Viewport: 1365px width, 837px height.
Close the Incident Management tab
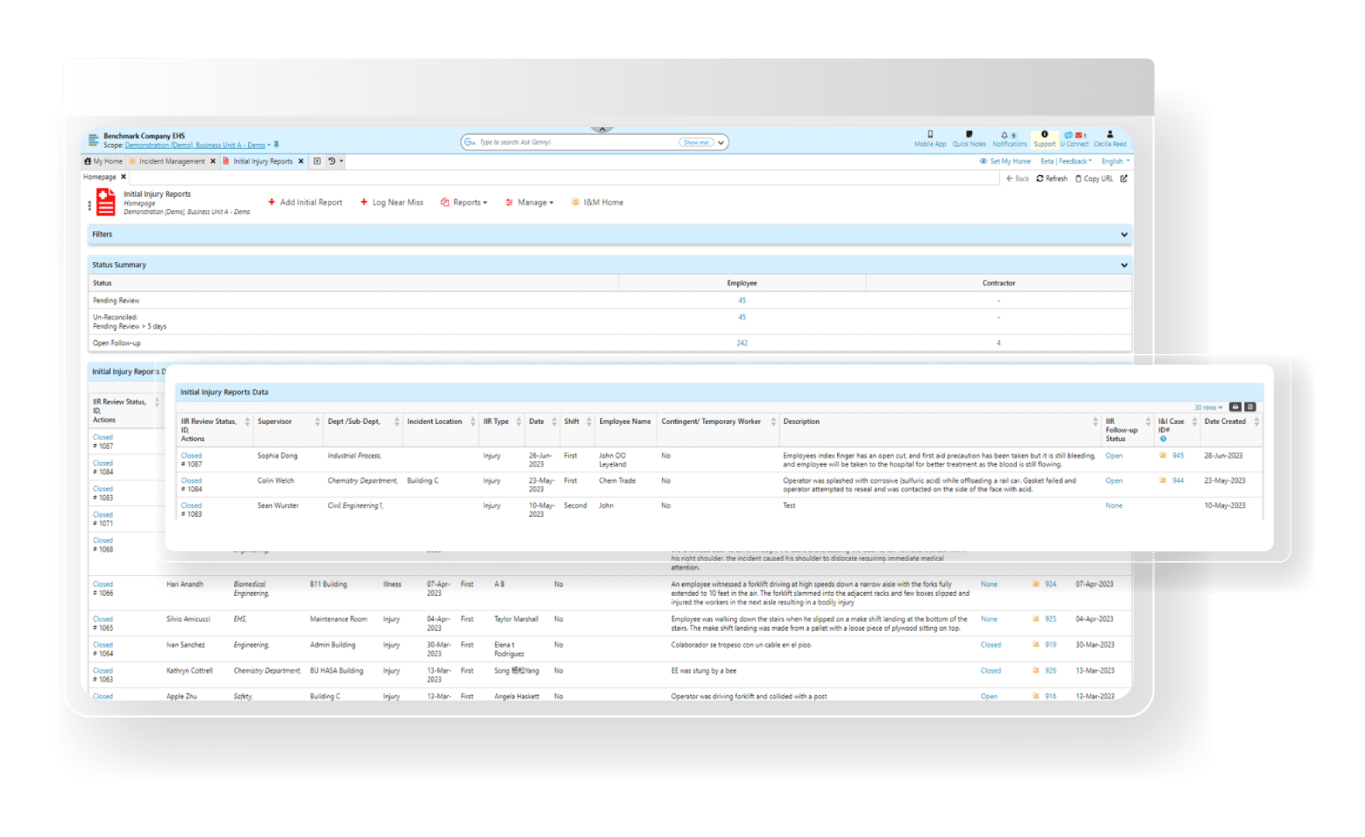pos(213,161)
